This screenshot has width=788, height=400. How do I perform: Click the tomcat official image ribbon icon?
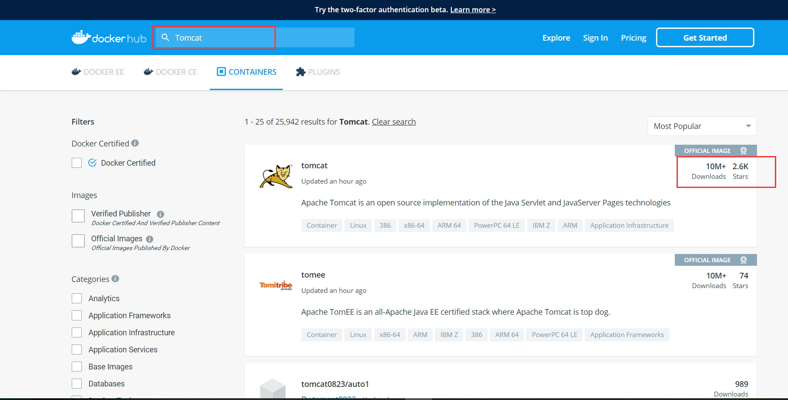[743, 151]
